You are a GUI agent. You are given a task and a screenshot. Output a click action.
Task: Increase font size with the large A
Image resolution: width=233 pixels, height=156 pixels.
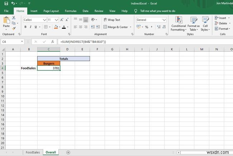point(62,20)
